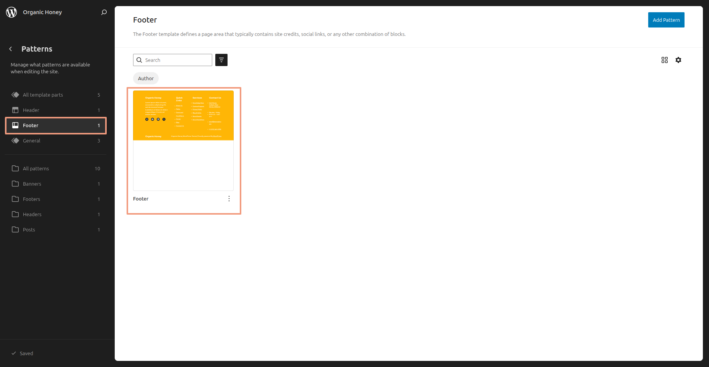Open view options gear icon
Image resolution: width=709 pixels, height=367 pixels.
click(678, 60)
